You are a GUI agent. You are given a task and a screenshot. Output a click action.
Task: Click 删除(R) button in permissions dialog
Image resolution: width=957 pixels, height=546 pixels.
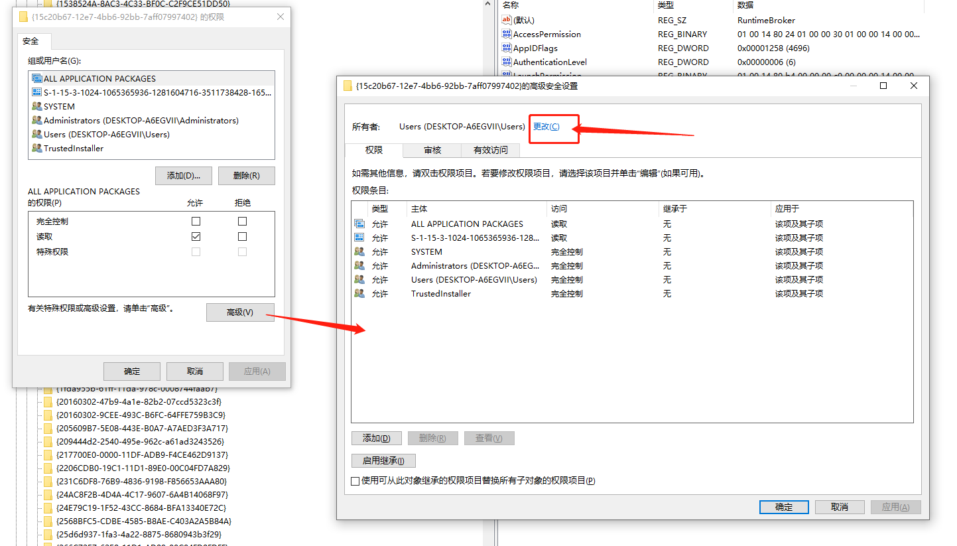[246, 176]
